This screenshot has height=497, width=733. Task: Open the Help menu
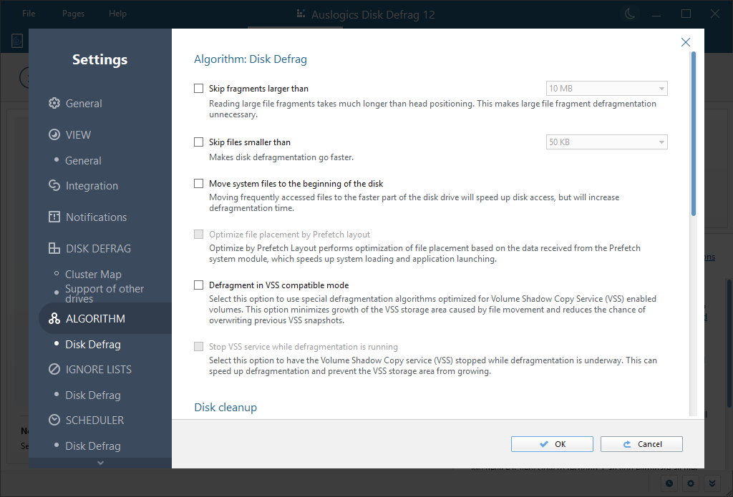118,14
